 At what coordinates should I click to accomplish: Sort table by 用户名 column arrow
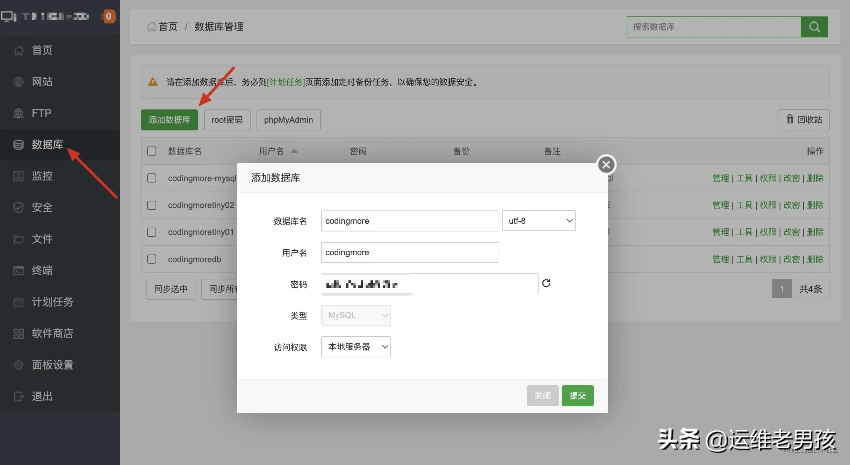point(295,151)
